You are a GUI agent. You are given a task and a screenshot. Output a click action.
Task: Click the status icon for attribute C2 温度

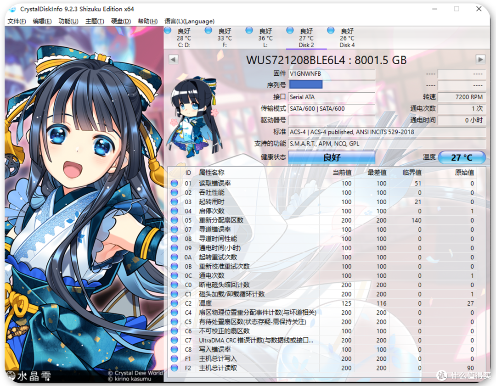pyautogui.click(x=175, y=303)
